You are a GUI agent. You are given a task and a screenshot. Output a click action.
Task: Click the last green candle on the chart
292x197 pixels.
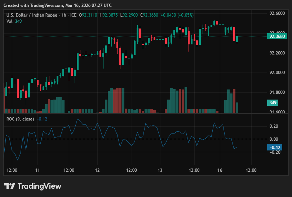coord(237,39)
